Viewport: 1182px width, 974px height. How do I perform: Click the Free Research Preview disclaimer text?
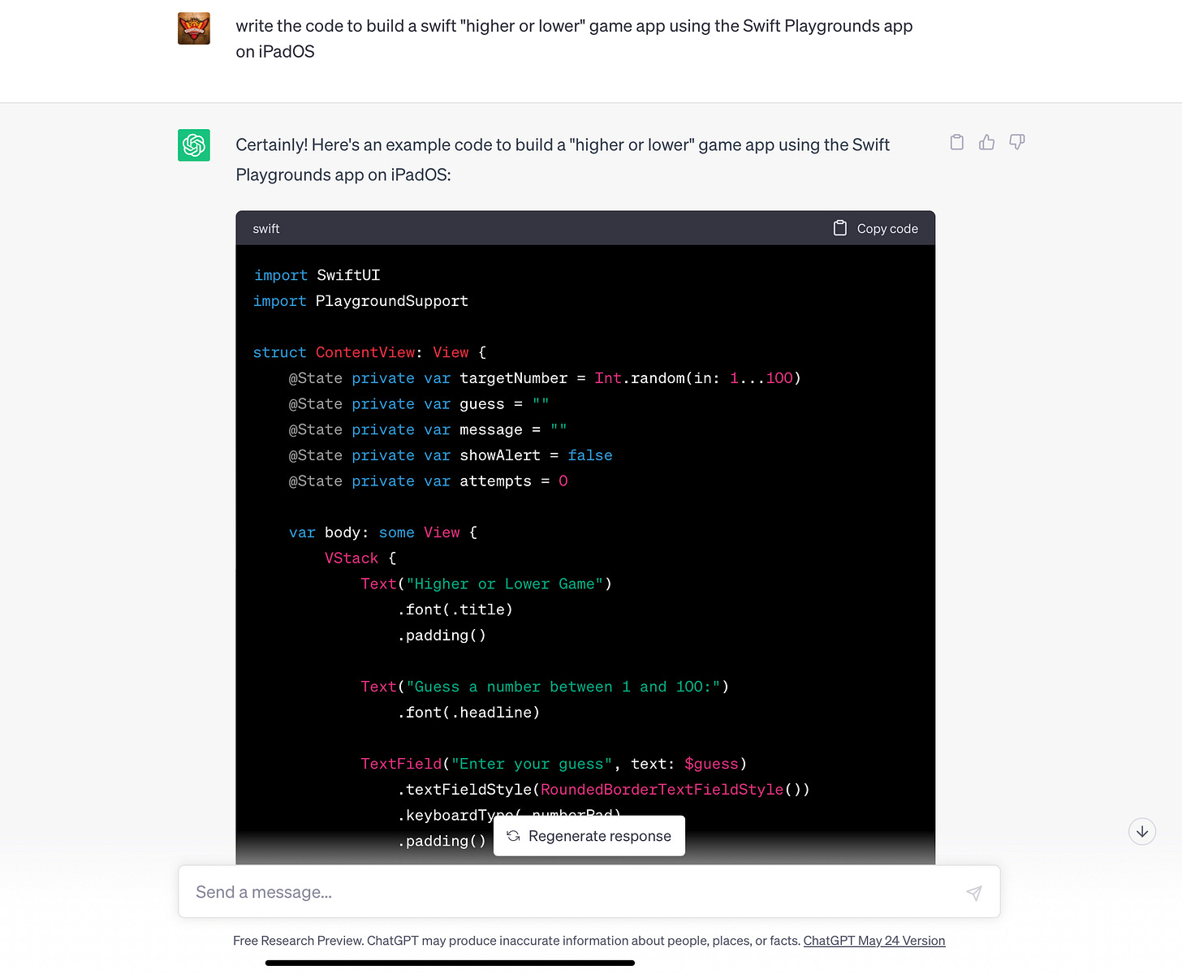[x=516, y=941]
